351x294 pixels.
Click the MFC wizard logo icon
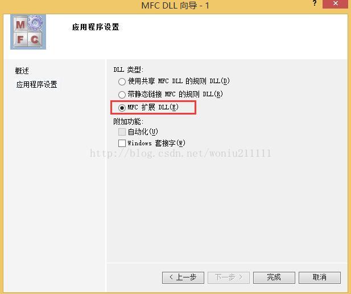tap(28, 32)
